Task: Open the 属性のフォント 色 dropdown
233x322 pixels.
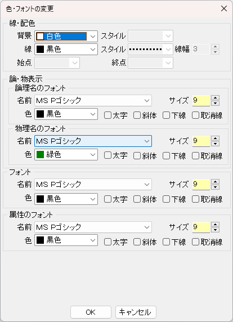Action: 66,240
